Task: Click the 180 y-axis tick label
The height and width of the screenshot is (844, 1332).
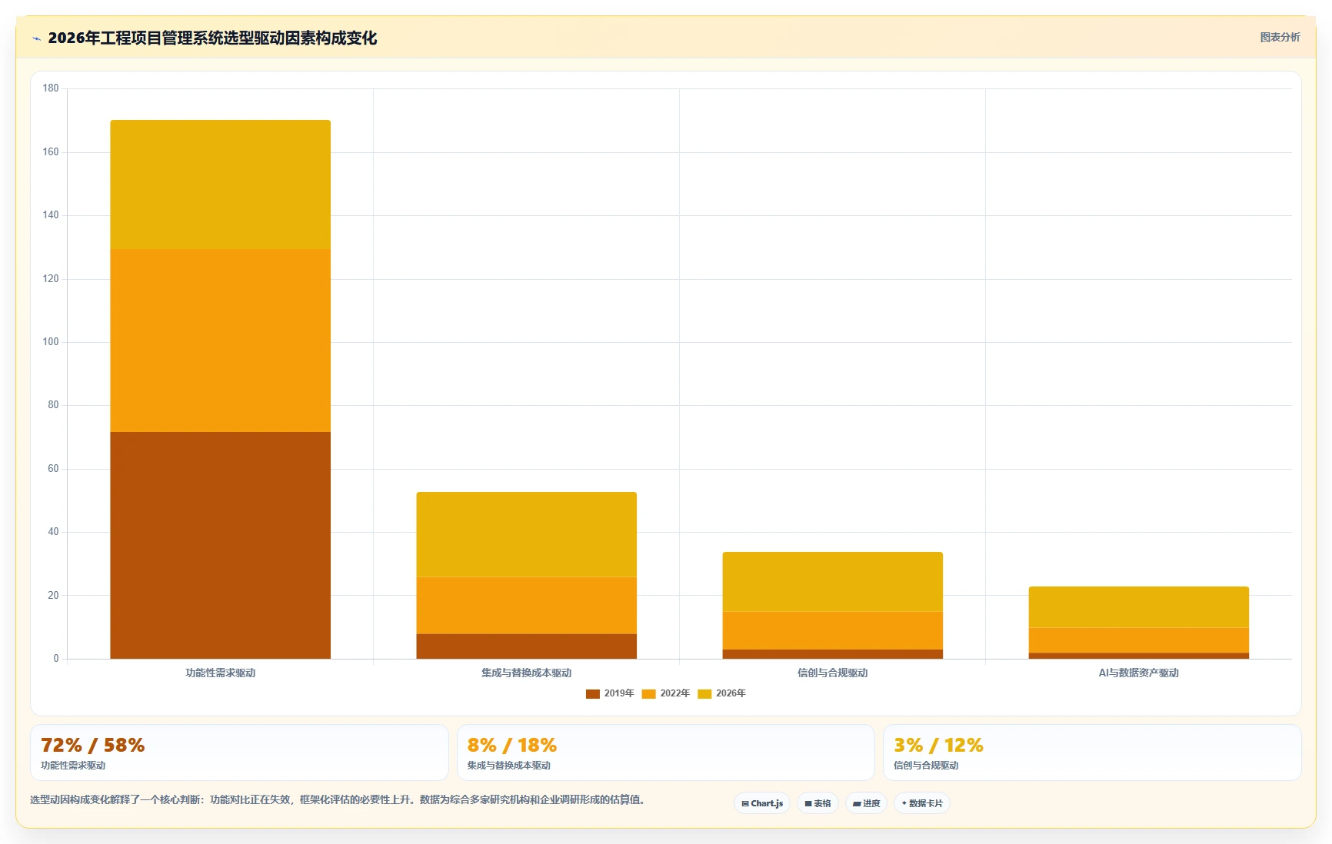Action: 51,88
